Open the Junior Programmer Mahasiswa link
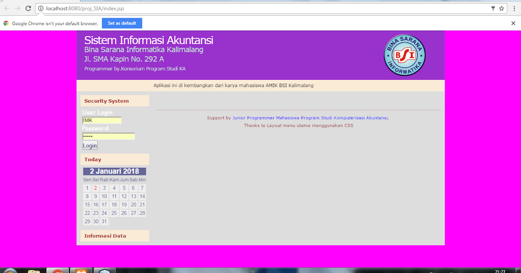Screen dimensions: 521x273 pyautogui.click(x=310, y=118)
